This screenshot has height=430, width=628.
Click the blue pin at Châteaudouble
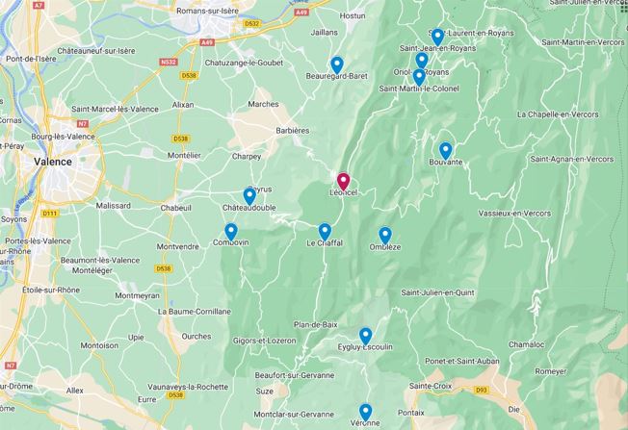pyautogui.click(x=249, y=197)
